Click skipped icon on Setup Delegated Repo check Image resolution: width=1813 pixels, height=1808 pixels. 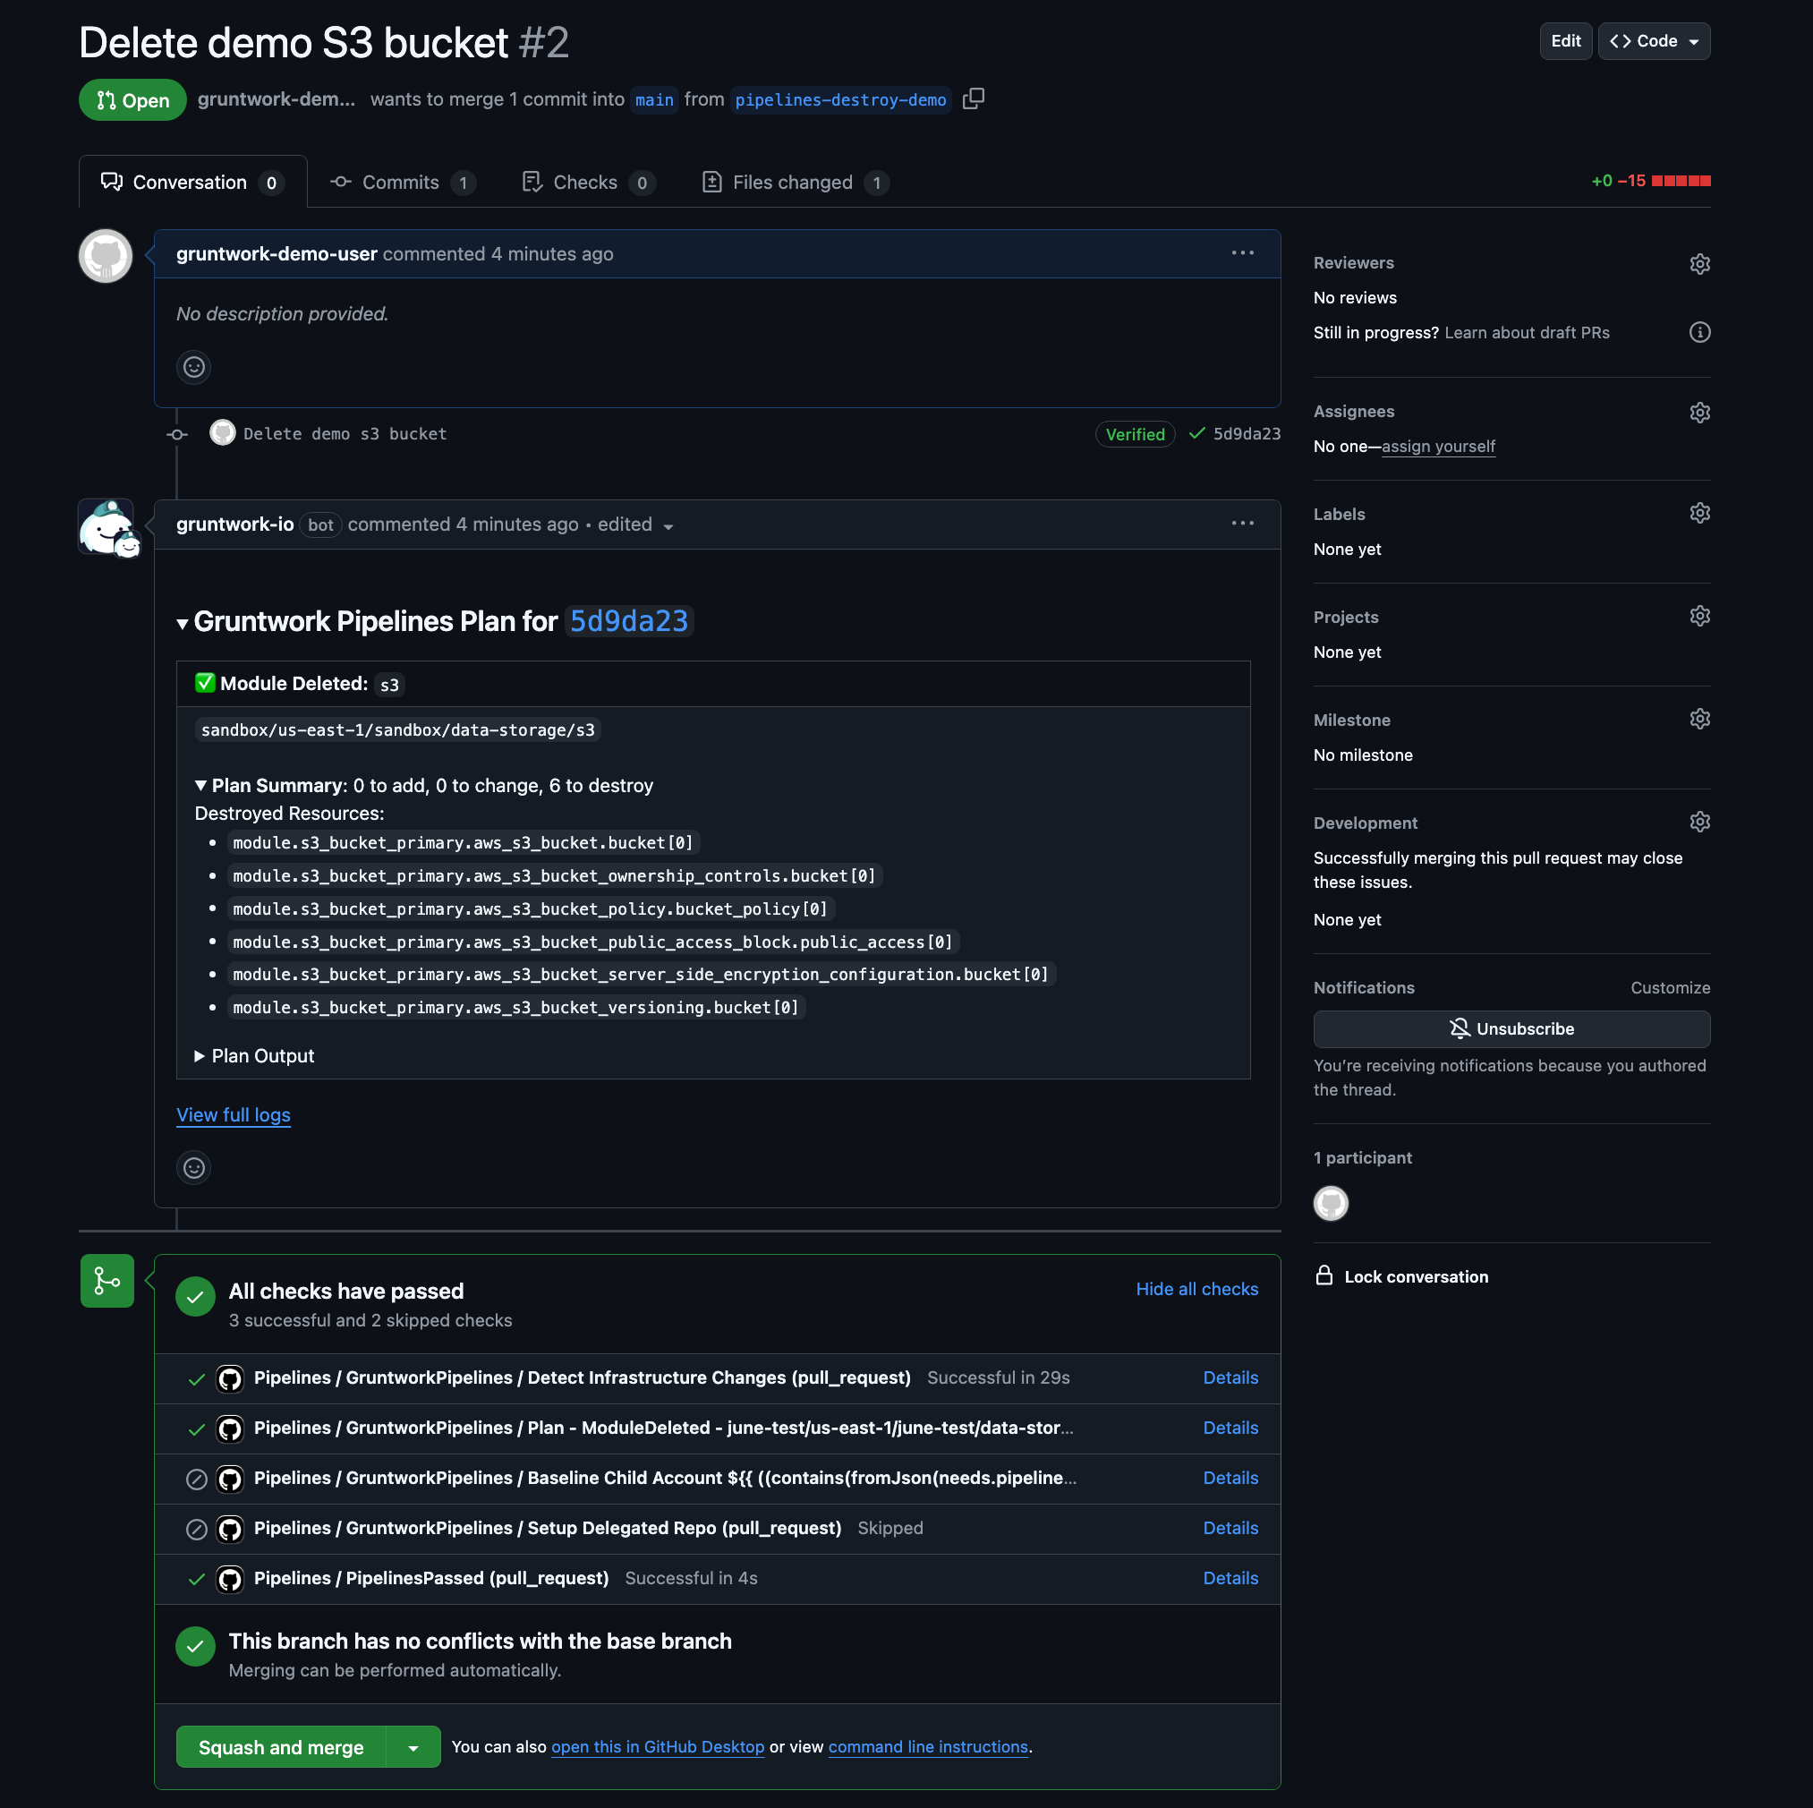pyautogui.click(x=196, y=1530)
